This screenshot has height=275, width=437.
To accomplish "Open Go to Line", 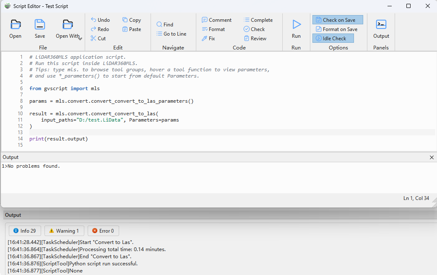I will (x=172, y=34).
